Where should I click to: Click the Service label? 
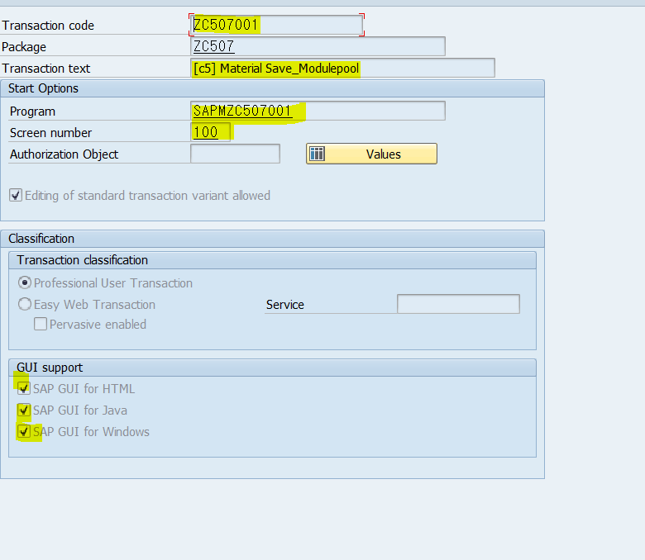(285, 305)
